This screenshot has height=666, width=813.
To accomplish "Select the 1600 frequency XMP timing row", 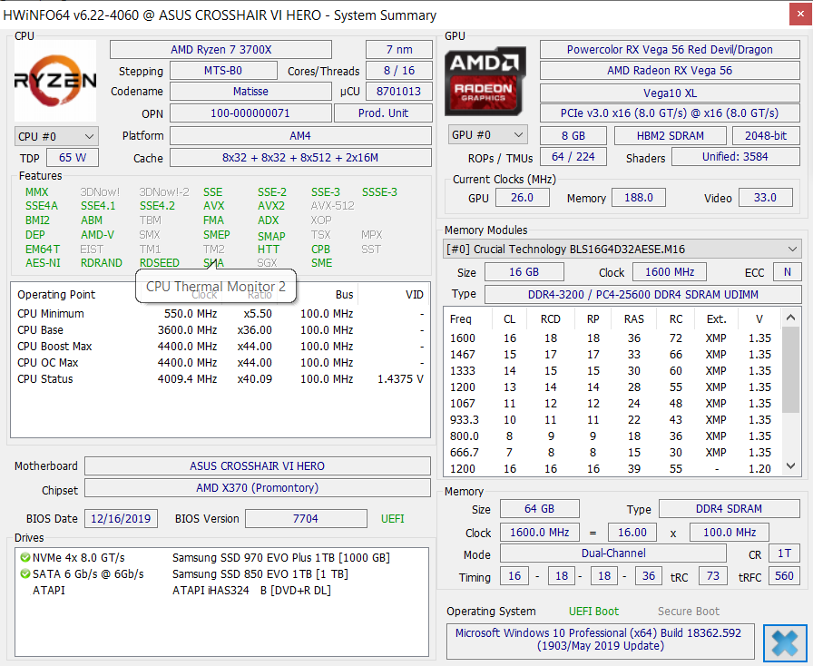I will 612,338.
